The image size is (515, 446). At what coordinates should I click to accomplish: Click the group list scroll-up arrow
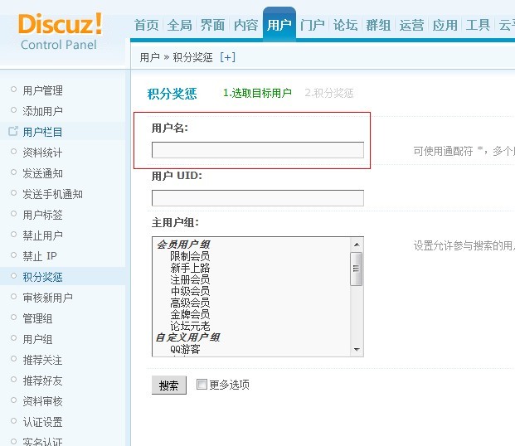tap(357, 245)
